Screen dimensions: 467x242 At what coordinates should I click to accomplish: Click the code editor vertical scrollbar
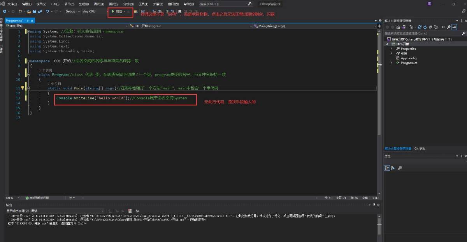coord(379,112)
